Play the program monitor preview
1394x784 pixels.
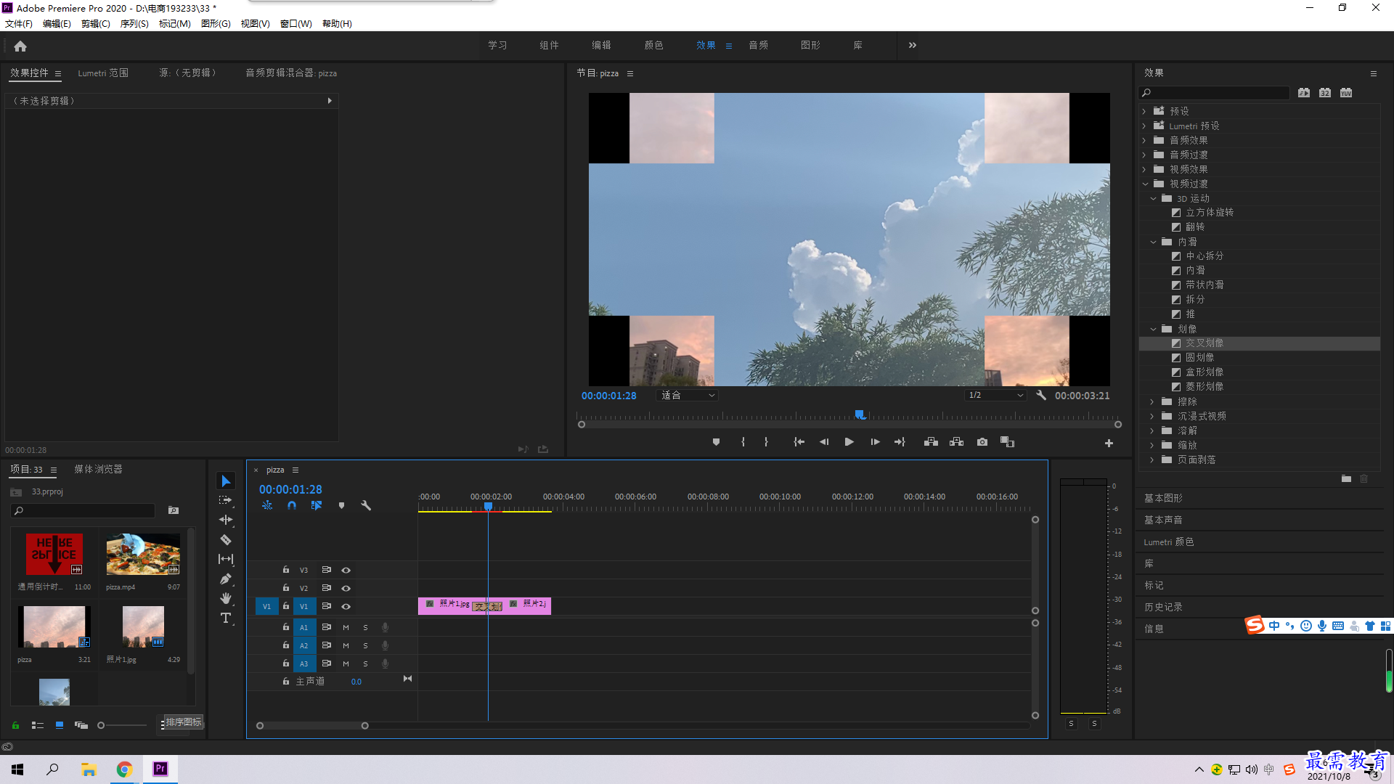[x=849, y=442]
